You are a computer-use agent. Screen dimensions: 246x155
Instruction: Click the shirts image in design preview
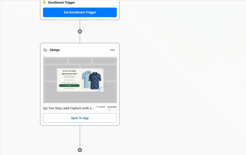(92, 80)
